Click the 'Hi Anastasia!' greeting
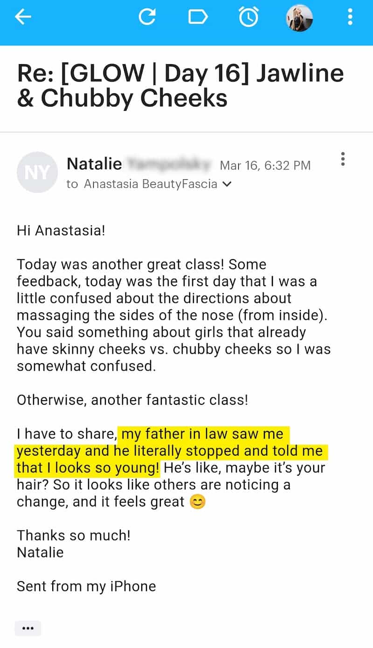This screenshot has height=648, width=373. [61, 231]
